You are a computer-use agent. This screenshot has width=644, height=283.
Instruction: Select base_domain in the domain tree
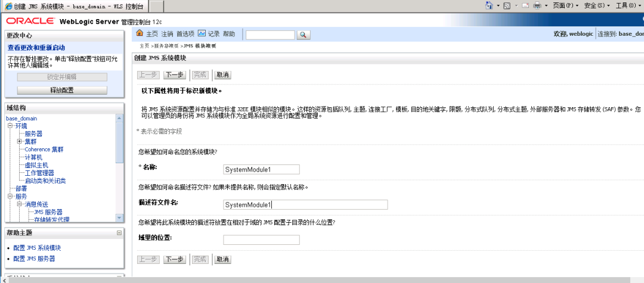click(x=21, y=119)
